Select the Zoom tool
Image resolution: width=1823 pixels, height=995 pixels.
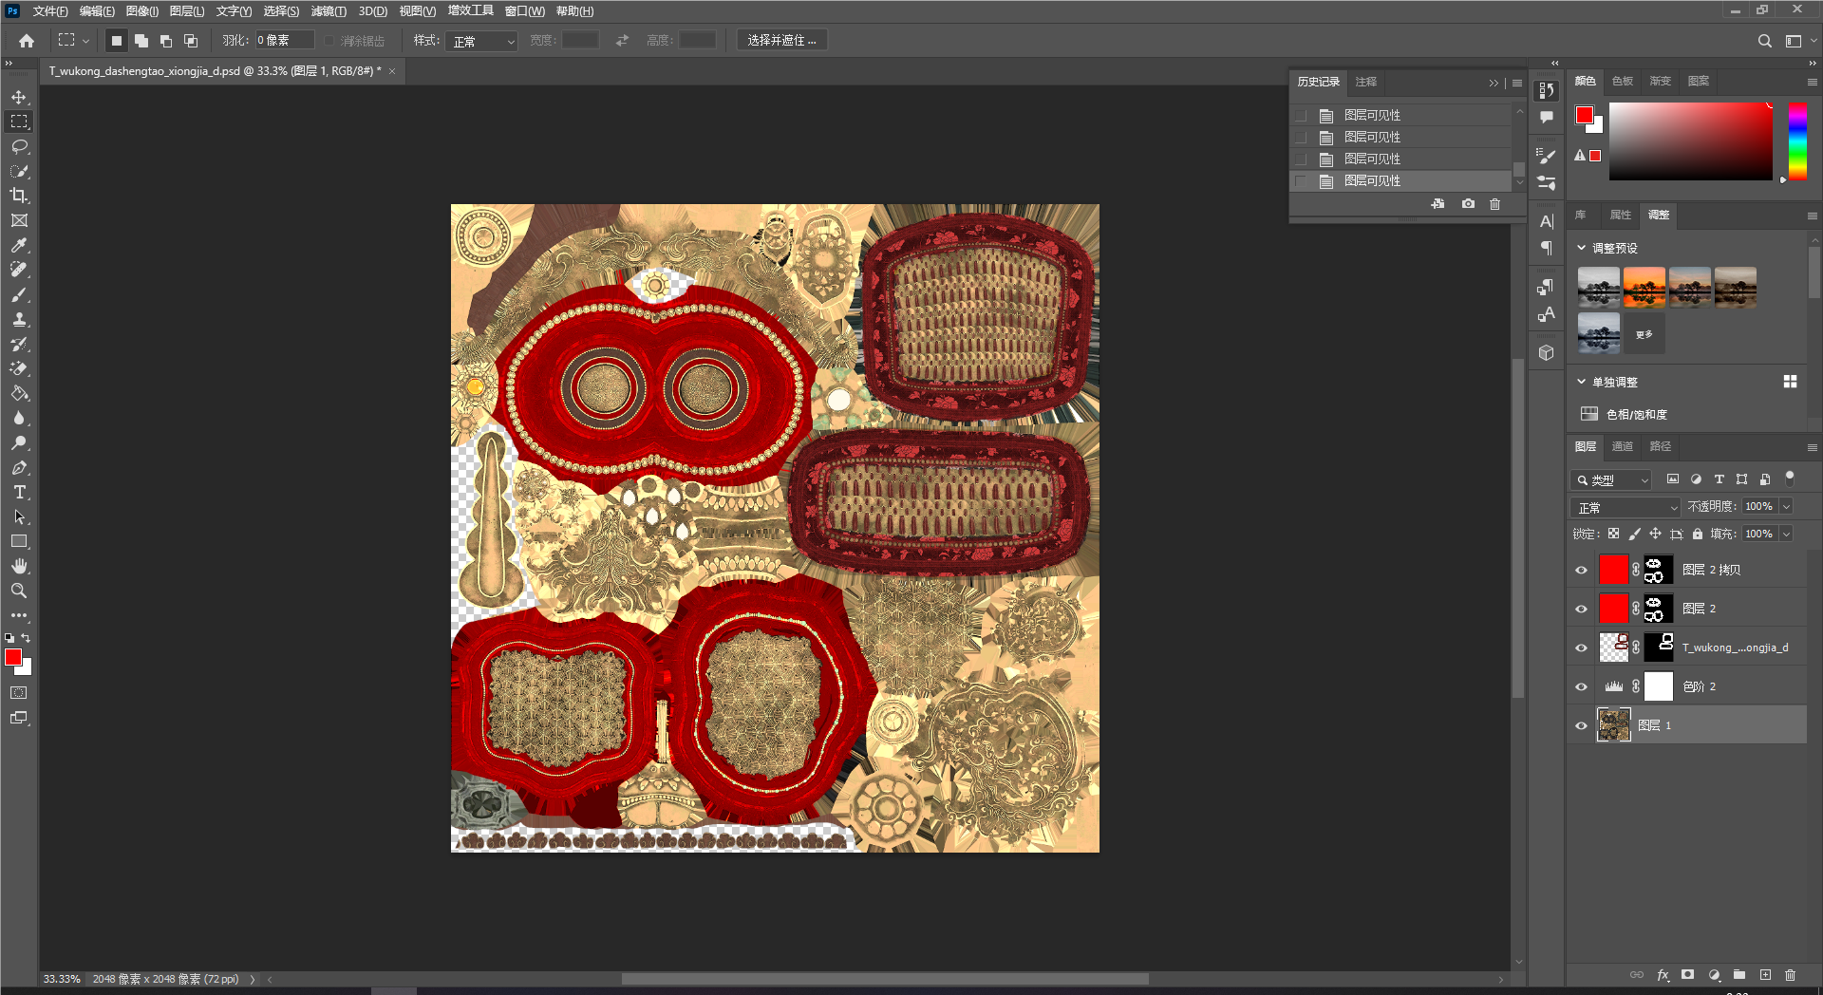point(19,591)
